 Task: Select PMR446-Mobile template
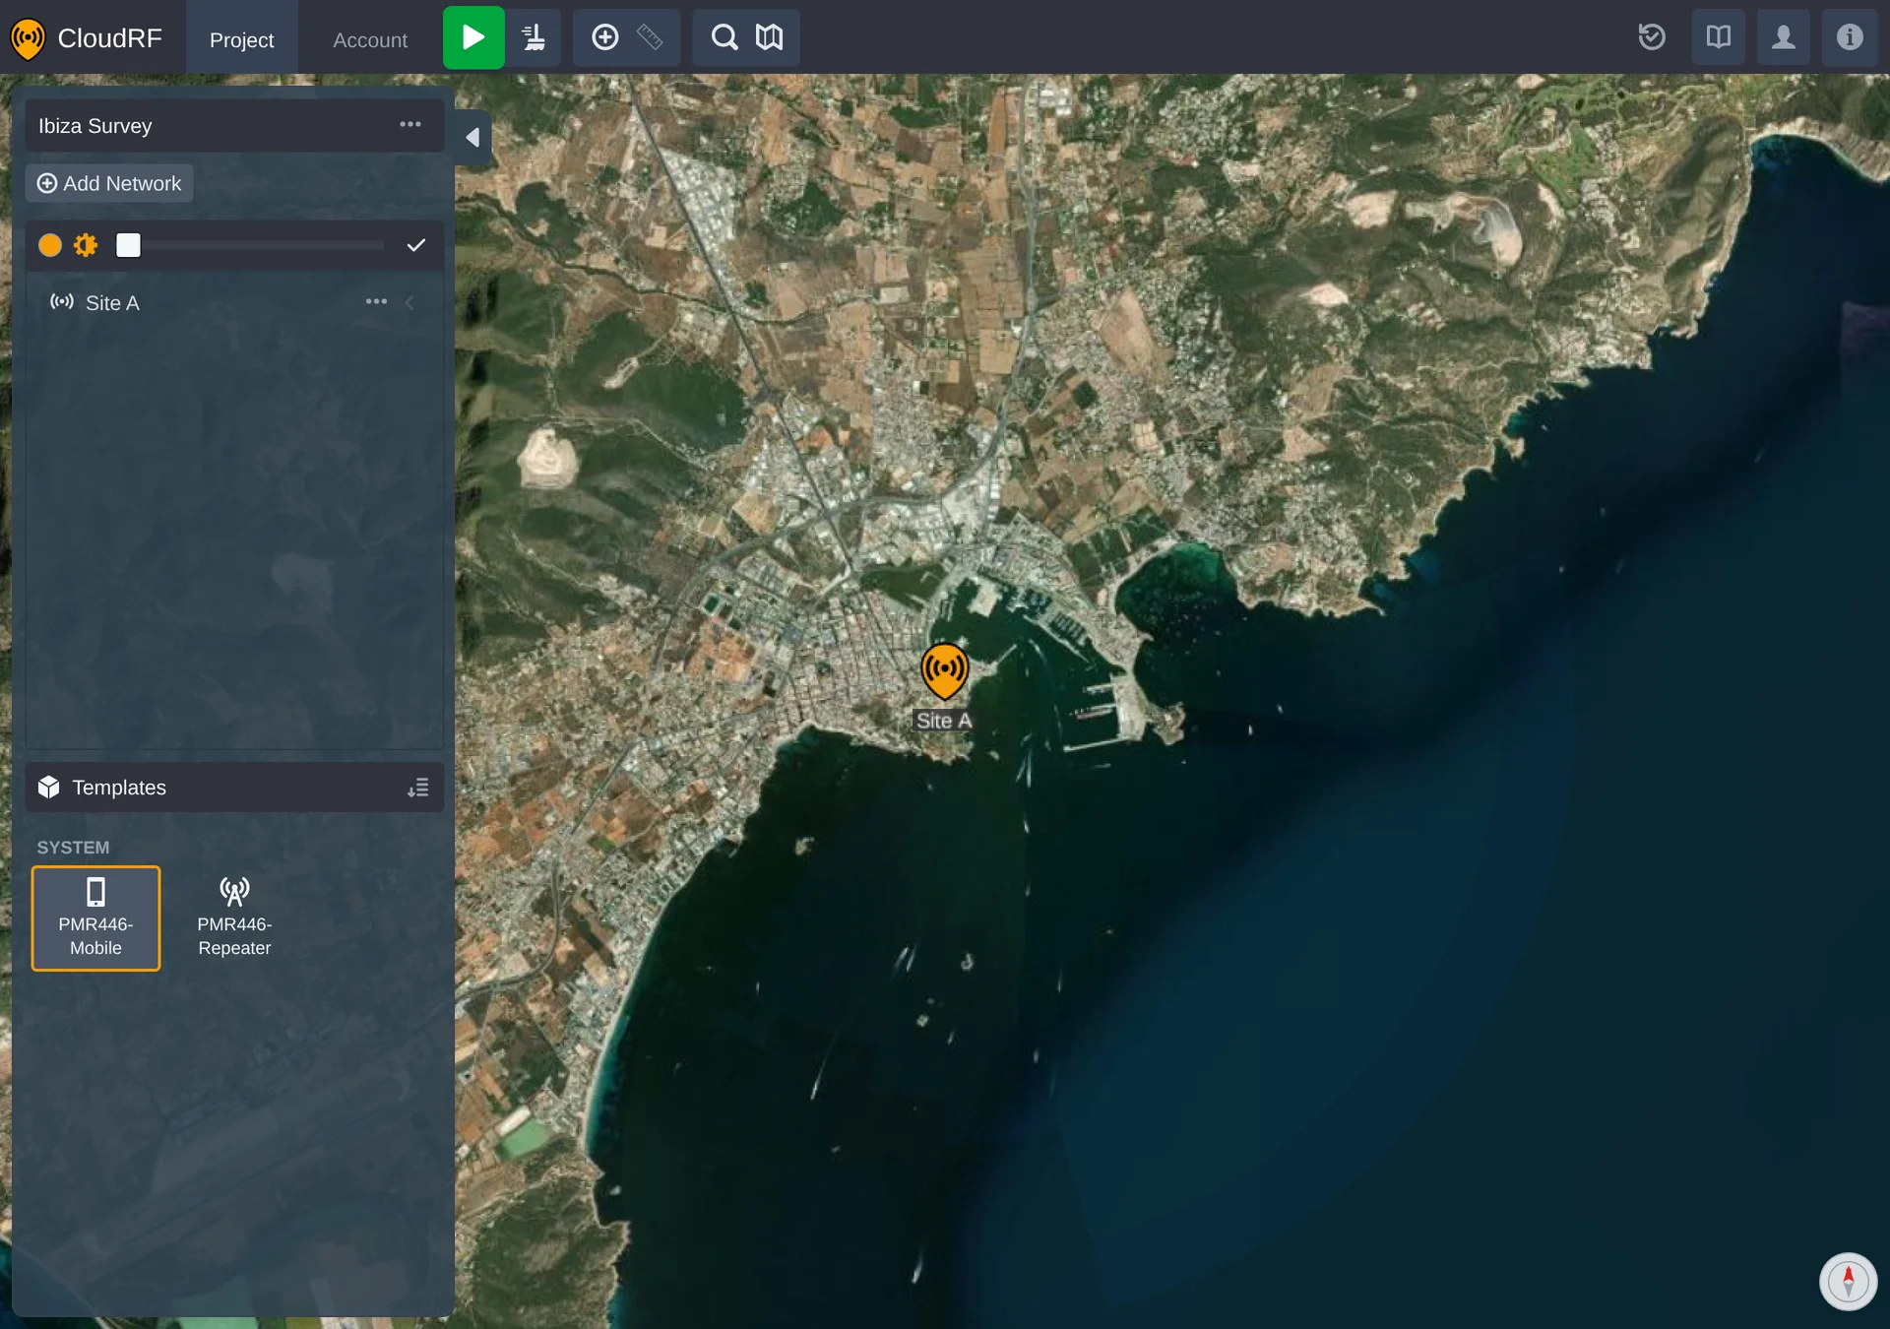coord(95,918)
